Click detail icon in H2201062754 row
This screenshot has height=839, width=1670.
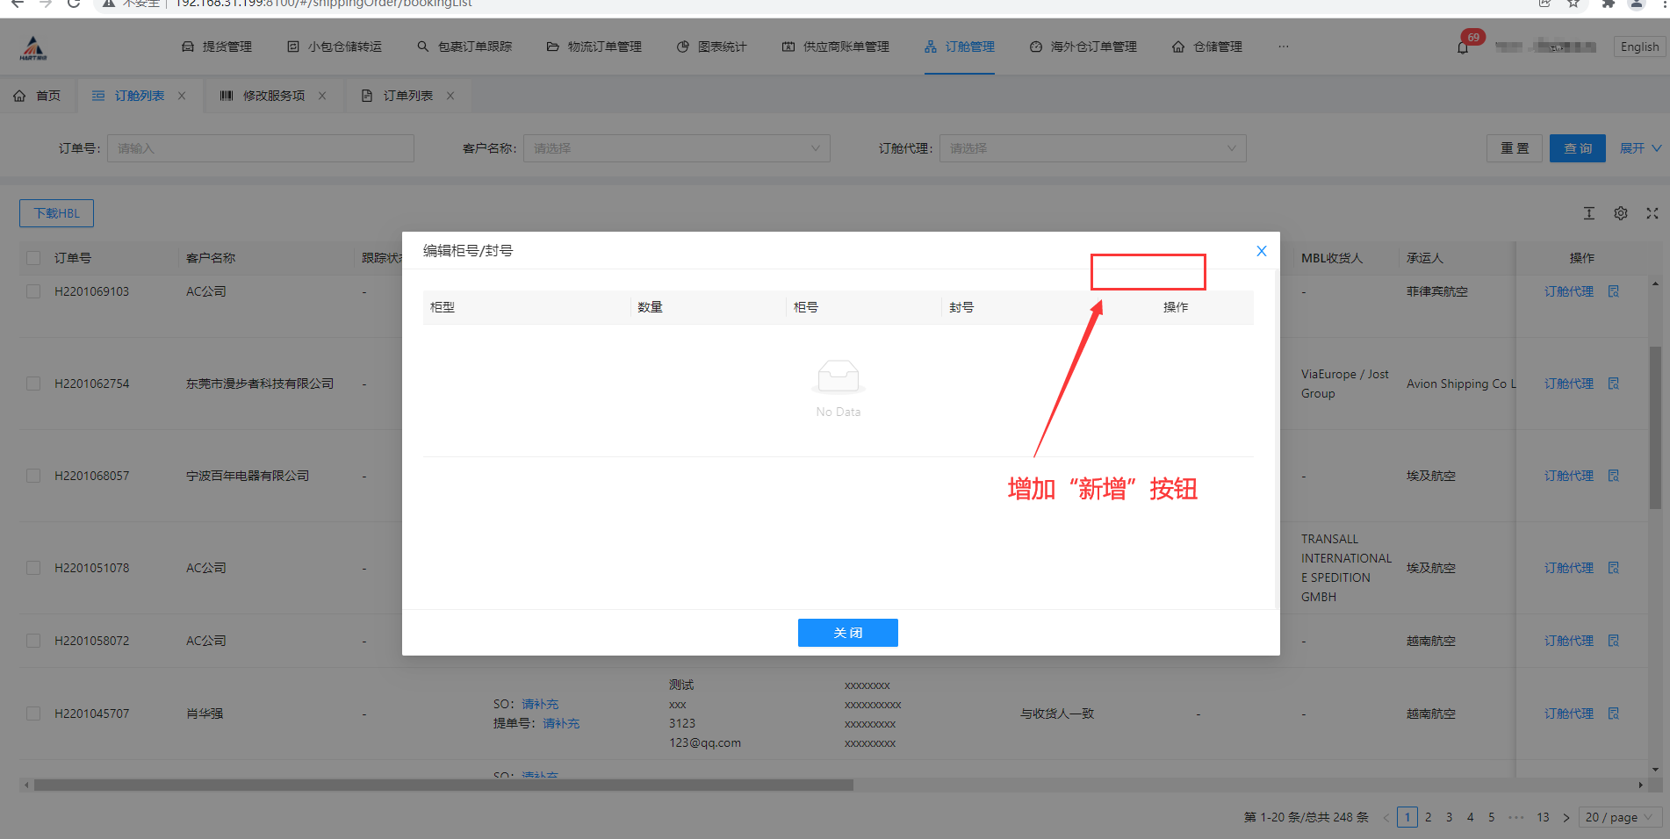point(1614,384)
